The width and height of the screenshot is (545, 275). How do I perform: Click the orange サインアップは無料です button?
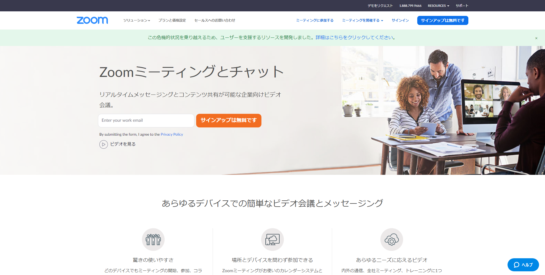point(229,121)
